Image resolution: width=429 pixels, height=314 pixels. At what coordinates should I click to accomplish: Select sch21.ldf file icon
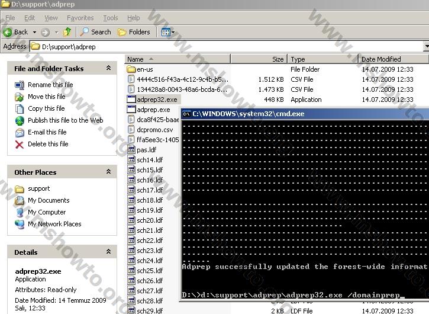(131, 230)
